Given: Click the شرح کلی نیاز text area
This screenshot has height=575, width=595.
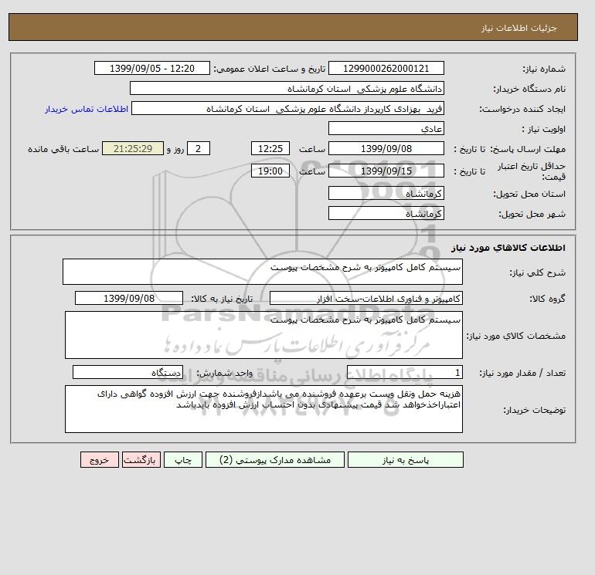Looking at the screenshot, I should (263, 272).
